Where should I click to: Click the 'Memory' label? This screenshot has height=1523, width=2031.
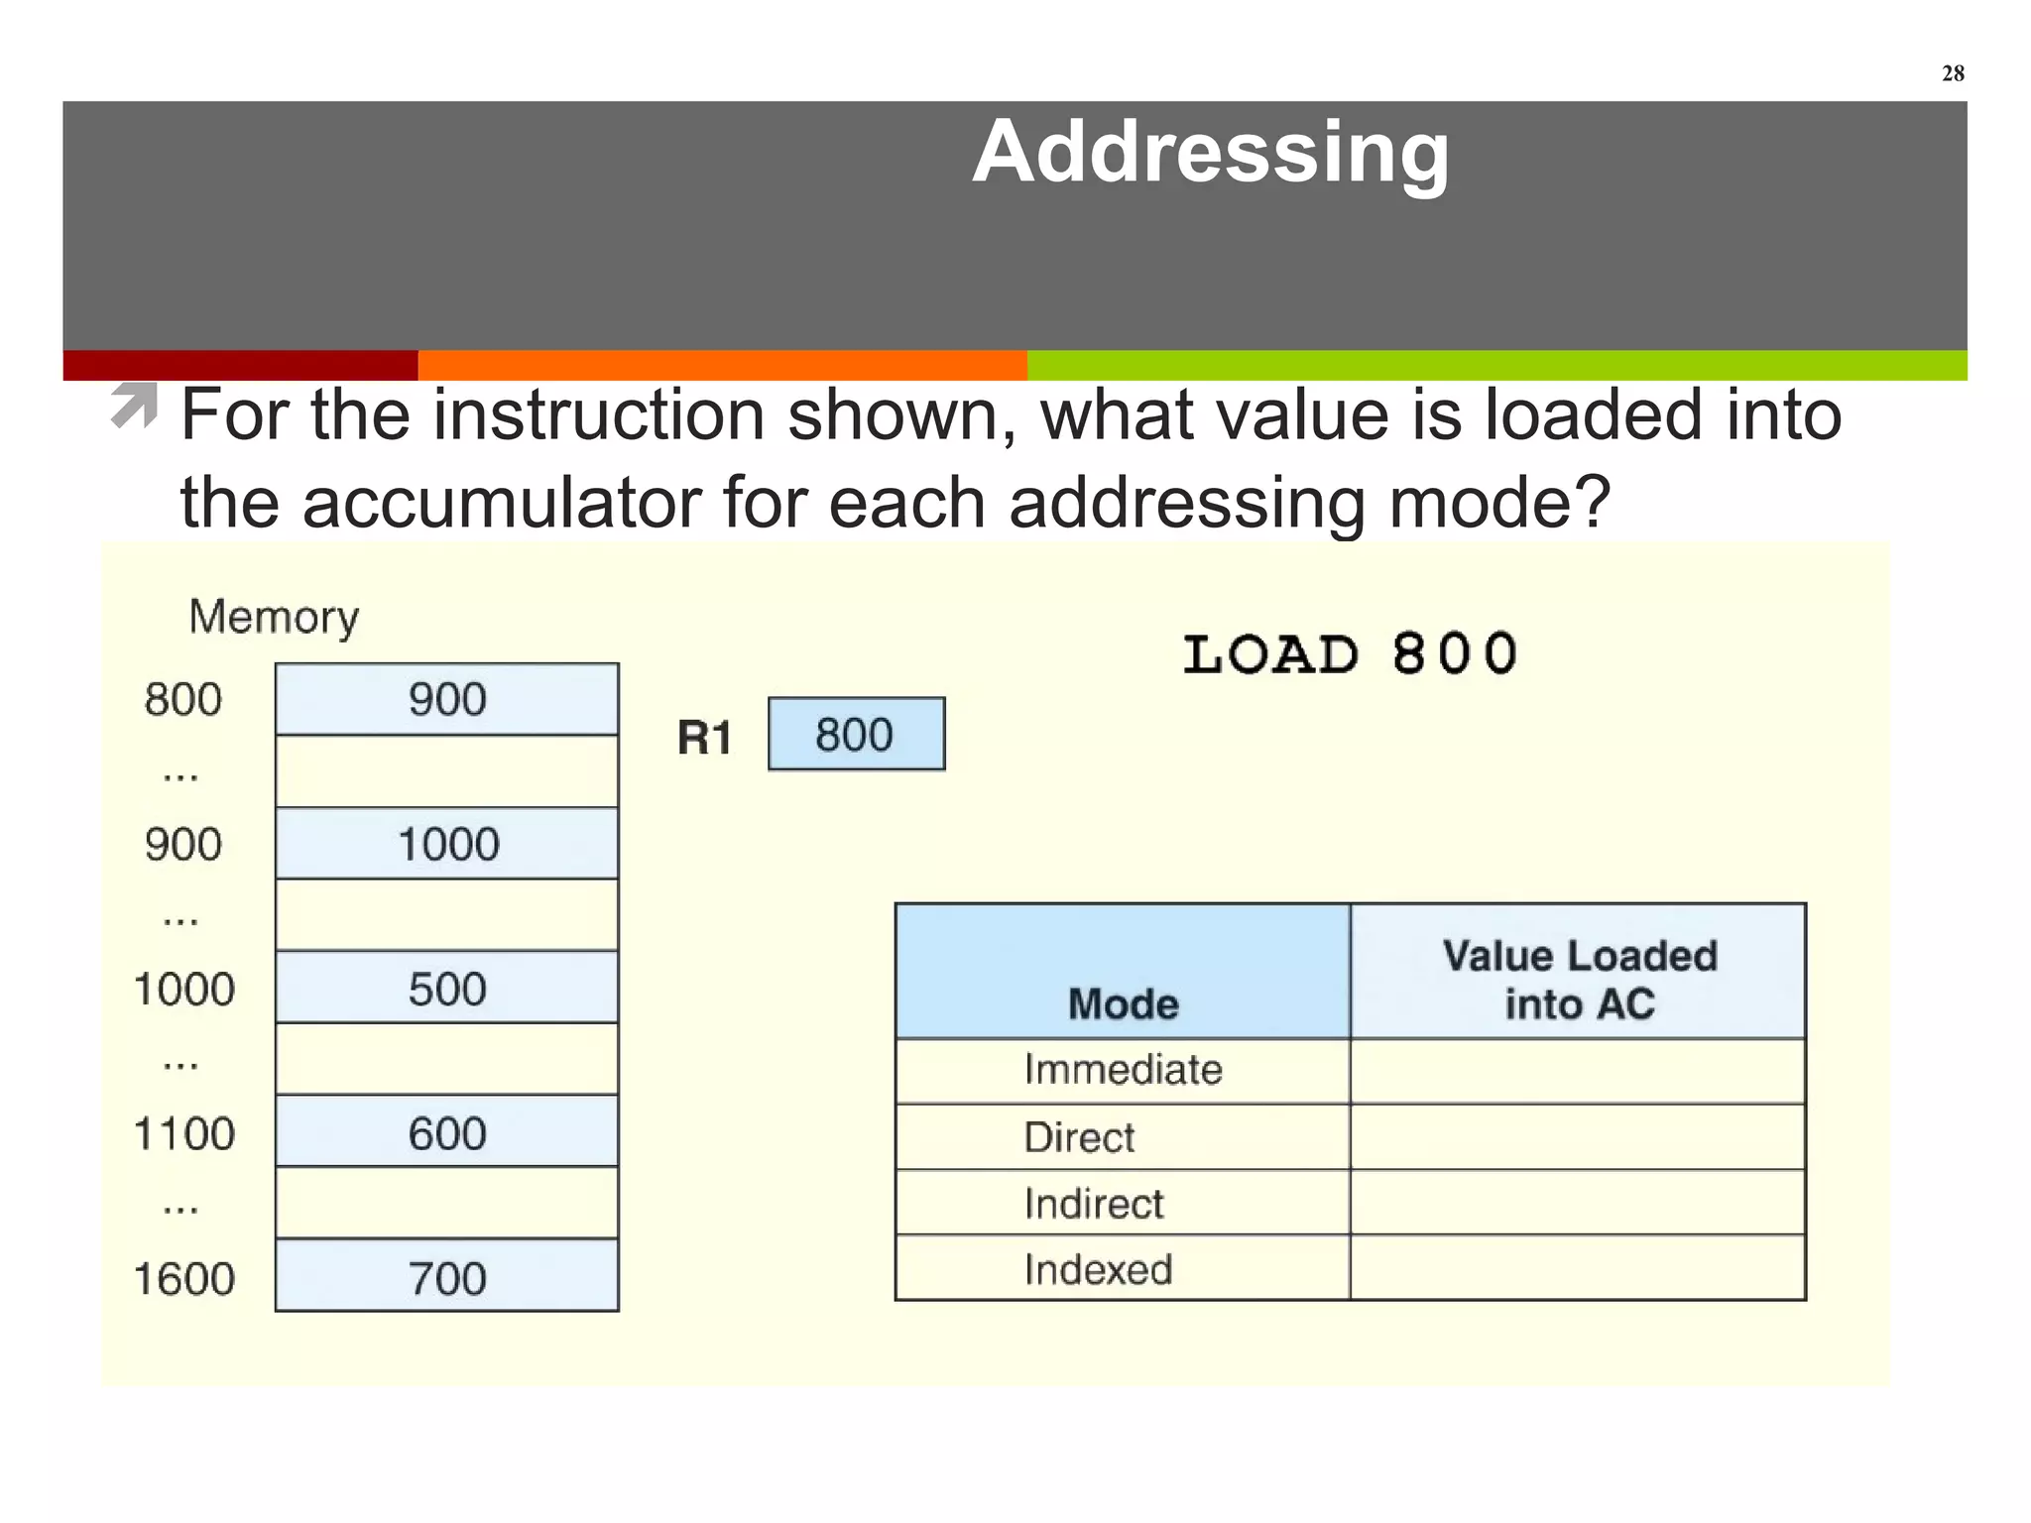coord(274,617)
